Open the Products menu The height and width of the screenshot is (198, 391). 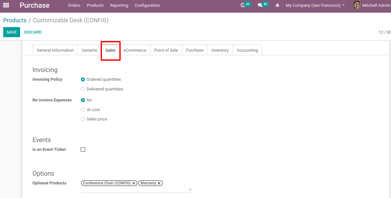95,5
